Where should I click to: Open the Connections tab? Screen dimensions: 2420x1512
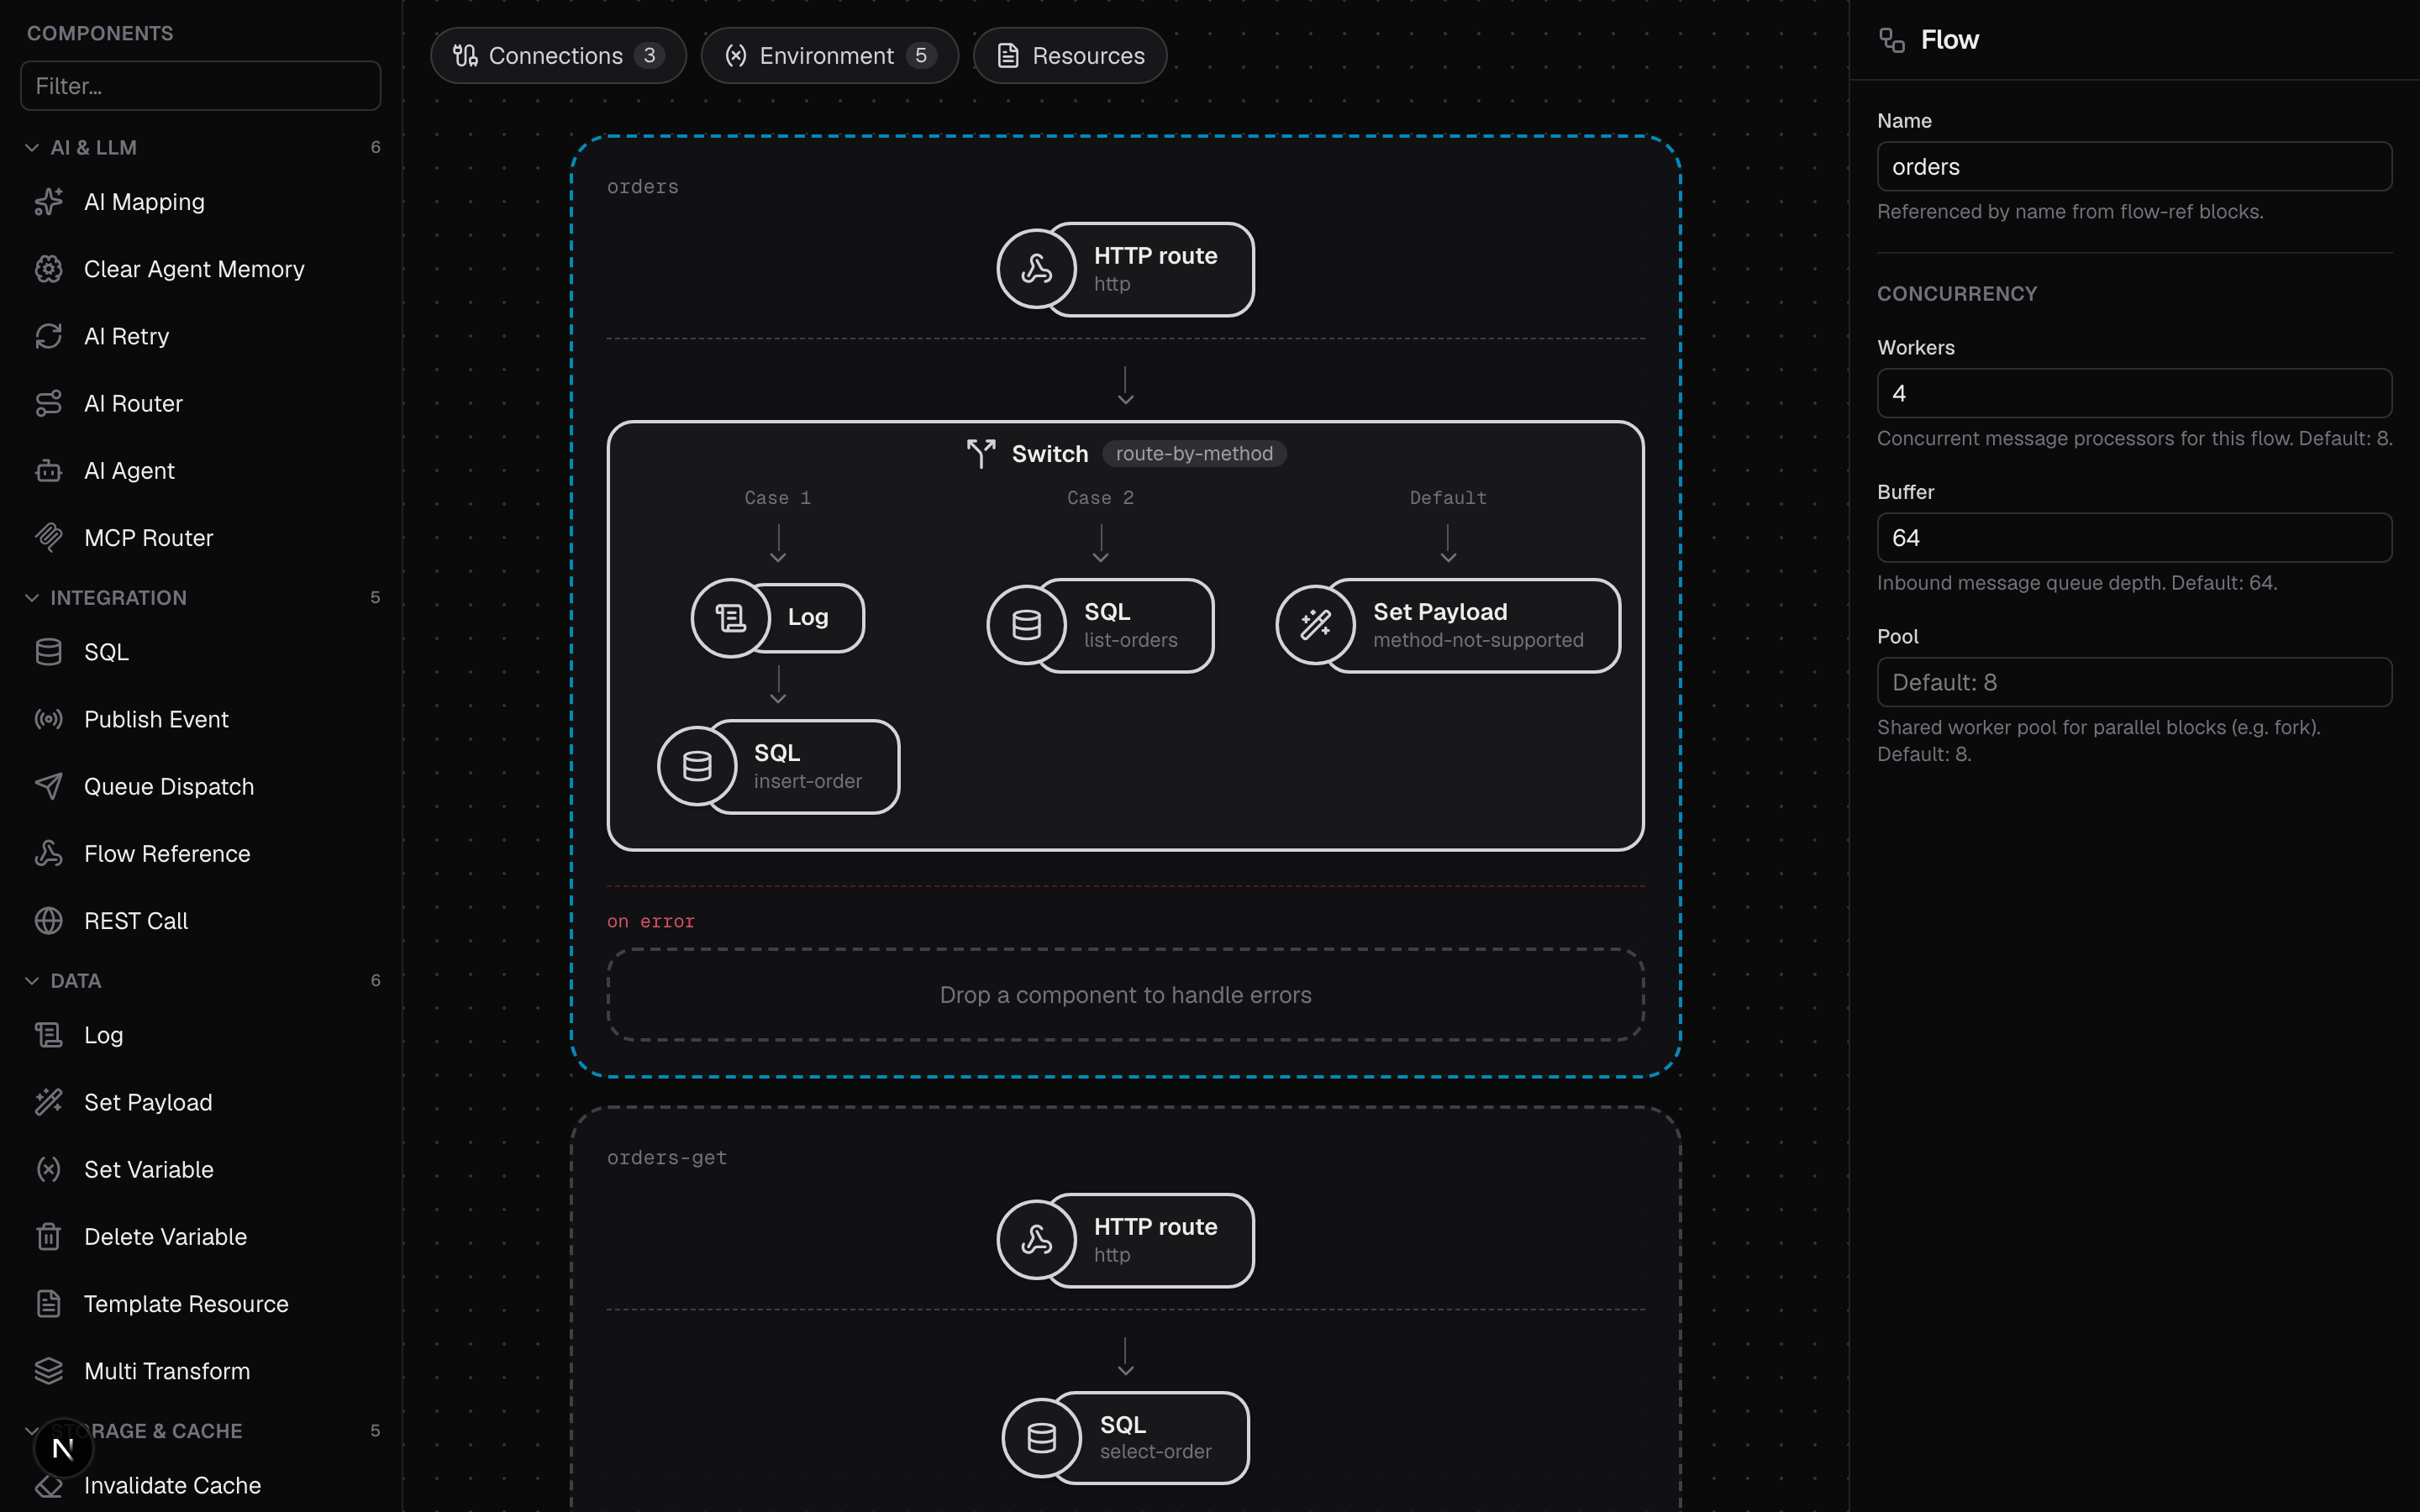[558, 55]
